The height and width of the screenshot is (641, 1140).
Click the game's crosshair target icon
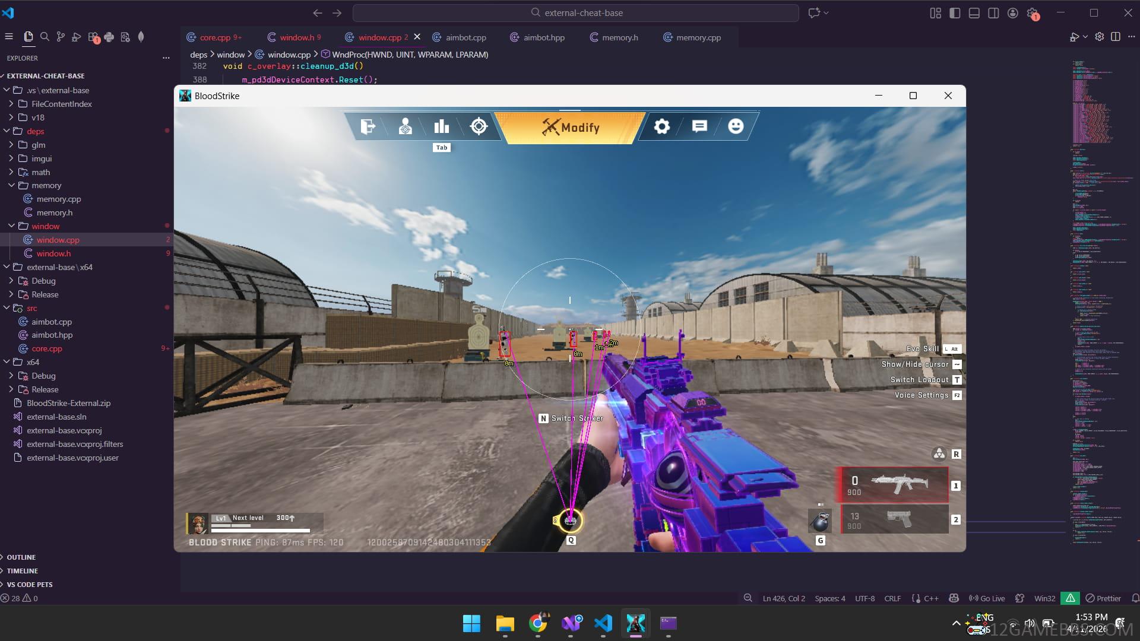[x=479, y=126]
